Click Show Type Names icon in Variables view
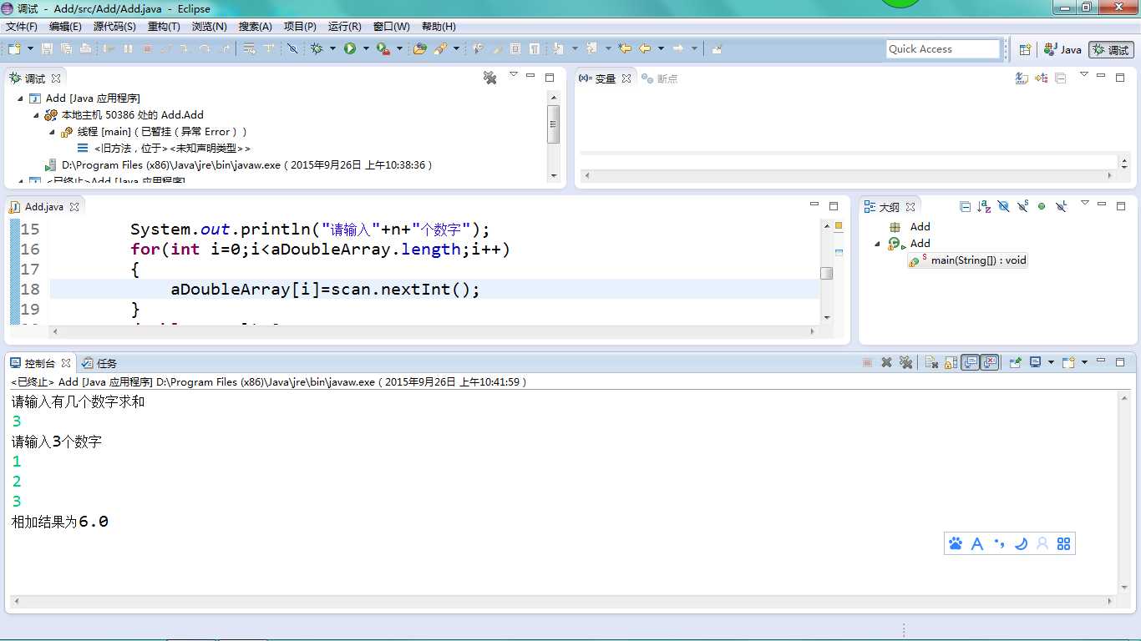The height and width of the screenshot is (641, 1141). [1022, 78]
